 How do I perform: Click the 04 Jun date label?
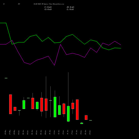pos(32,132)
